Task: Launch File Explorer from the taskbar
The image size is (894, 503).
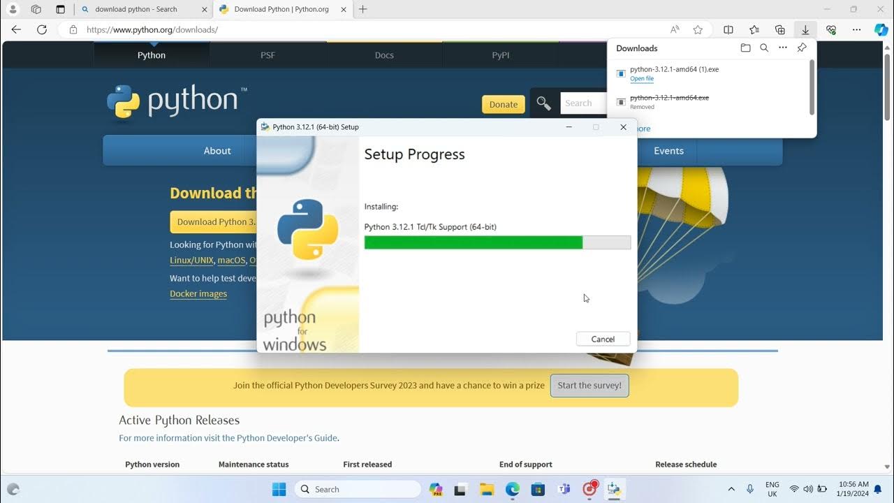Action: [487, 489]
